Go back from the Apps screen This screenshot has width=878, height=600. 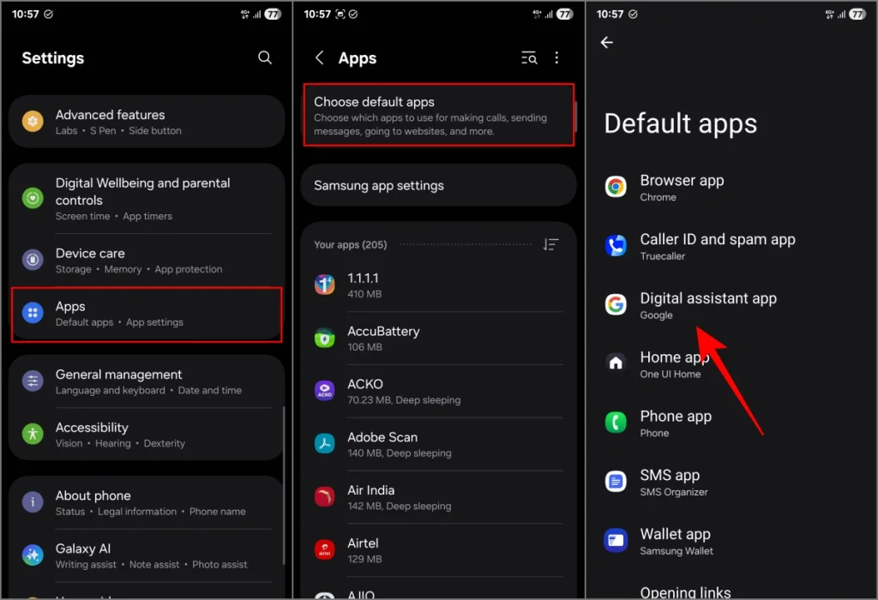319,57
